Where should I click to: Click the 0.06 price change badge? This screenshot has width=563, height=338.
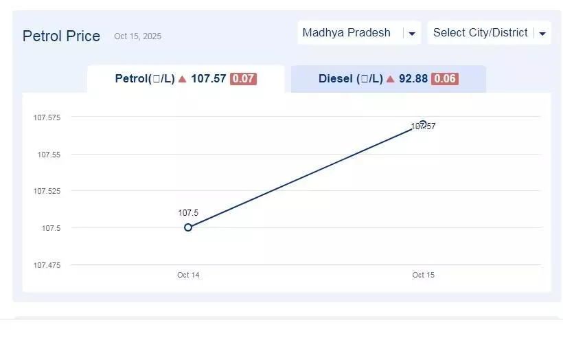point(445,79)
